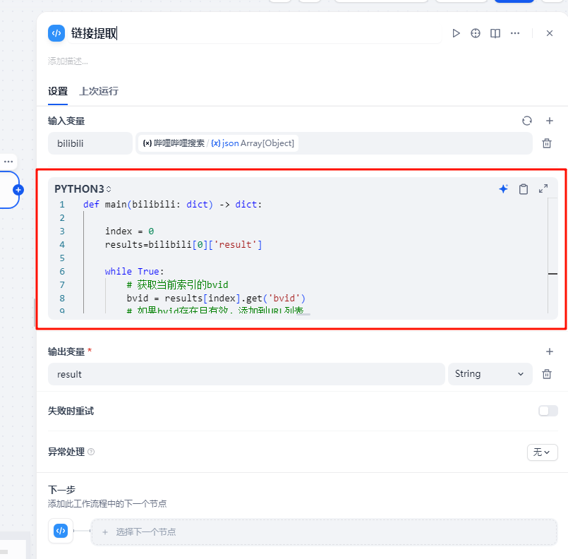The width and height of the screenshot is (568, 559).
Task: Delete the result output variable
Action: [x=546, y=374]
